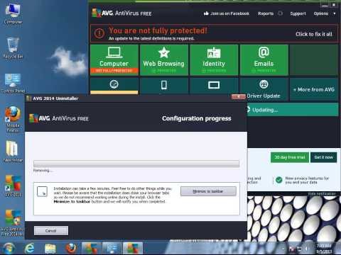This screenshot has height=255, width=341.
Task: Open the Recycle Bin desktop icon
Action: (13, 47)
